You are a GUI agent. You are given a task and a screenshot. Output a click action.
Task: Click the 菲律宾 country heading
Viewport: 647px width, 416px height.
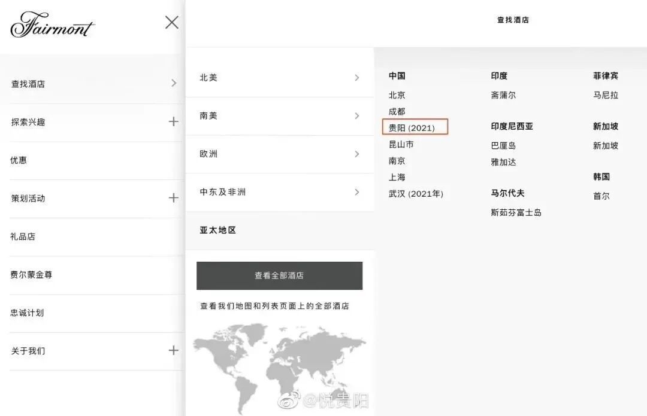click(606, 76)
